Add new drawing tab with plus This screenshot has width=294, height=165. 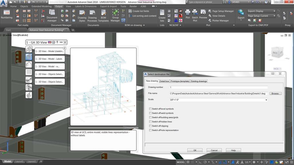[x=73, y=30]
